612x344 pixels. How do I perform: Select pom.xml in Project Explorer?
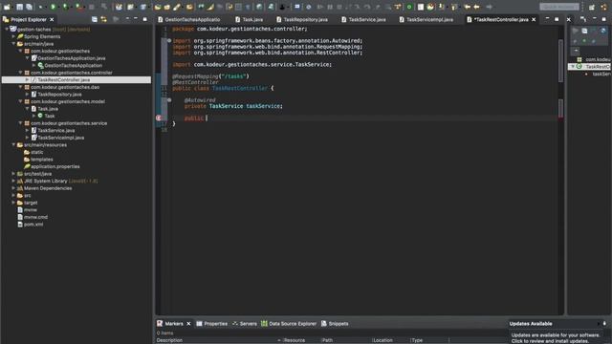click(33, 225)
